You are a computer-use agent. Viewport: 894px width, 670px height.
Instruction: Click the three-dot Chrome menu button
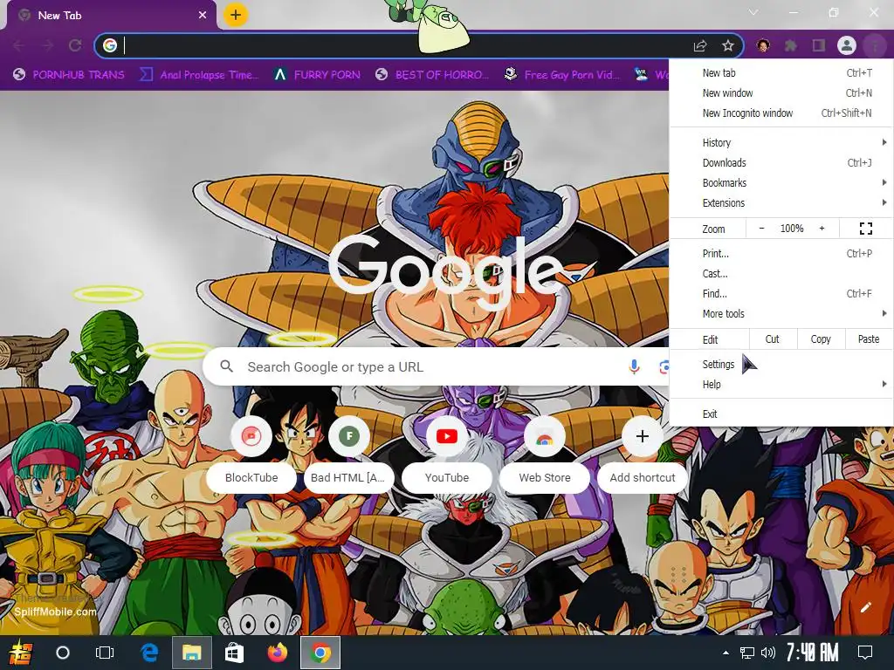tap(875, 45)
